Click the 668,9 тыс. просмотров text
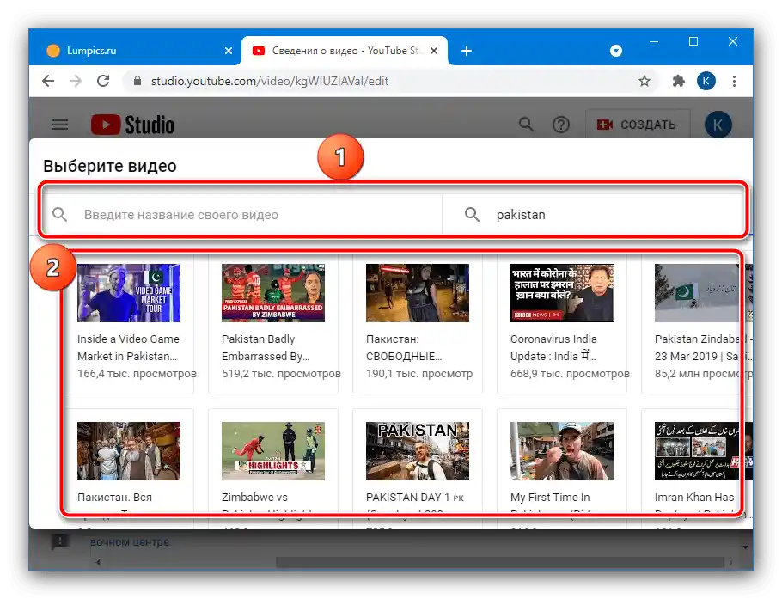Screen dimensions: 782x599 pos(570,374)
